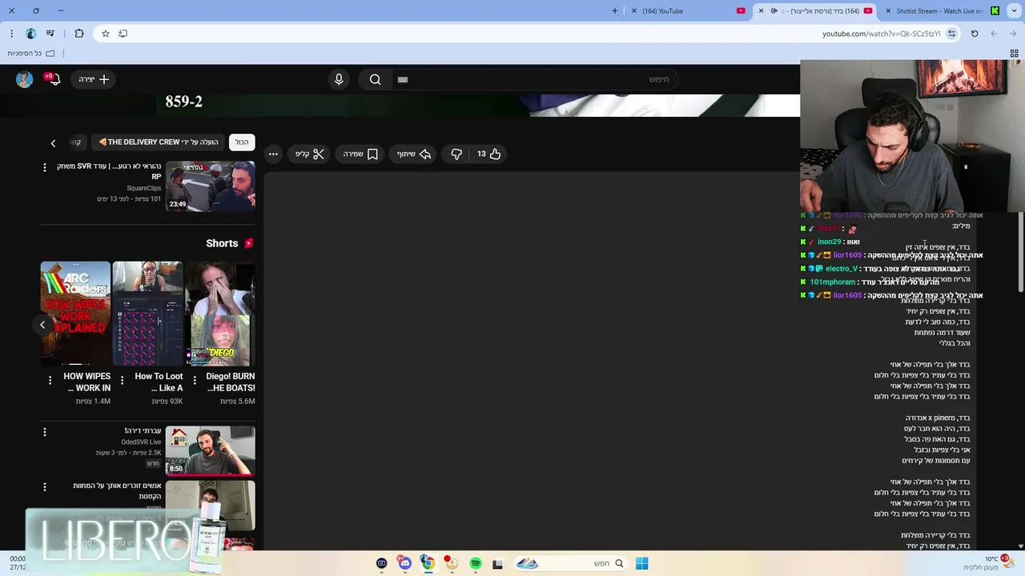Open the How To Loot short thumbnail
The height and width of the screenshot is (576, 1025).
[147, 313]
